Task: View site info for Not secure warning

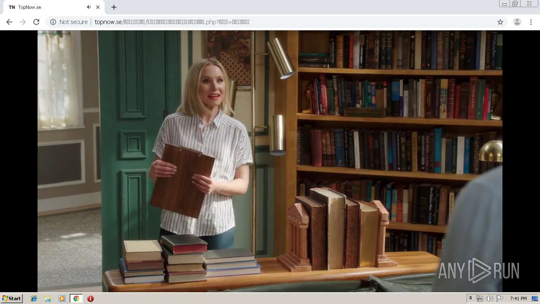Action: [69, 22]
